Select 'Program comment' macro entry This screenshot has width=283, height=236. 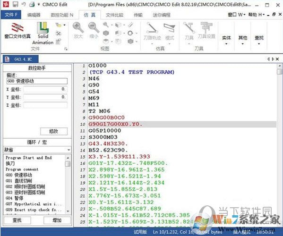(x=22, y=169)
